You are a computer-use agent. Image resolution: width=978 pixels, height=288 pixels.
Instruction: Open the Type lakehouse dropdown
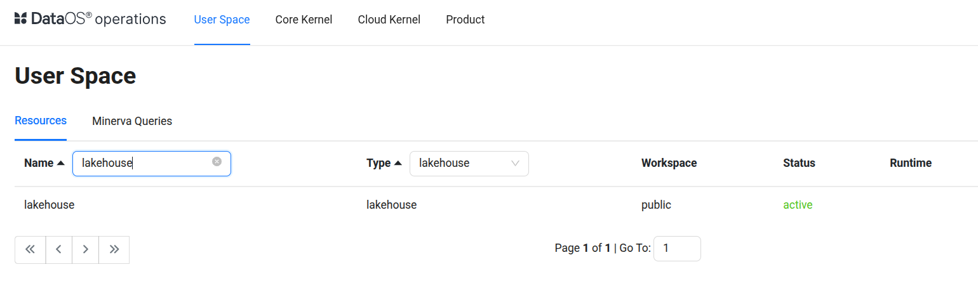[469, 163]
